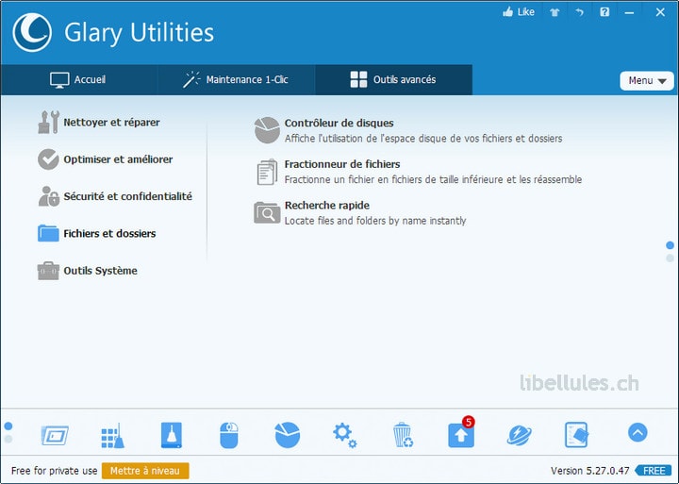Open the file shredder document icon

tap(577, 435)
